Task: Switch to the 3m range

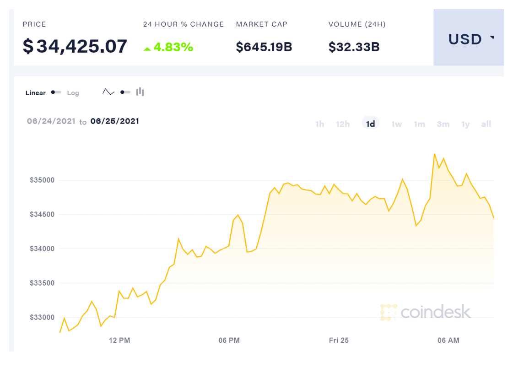Action: click(x=443, y=124)
